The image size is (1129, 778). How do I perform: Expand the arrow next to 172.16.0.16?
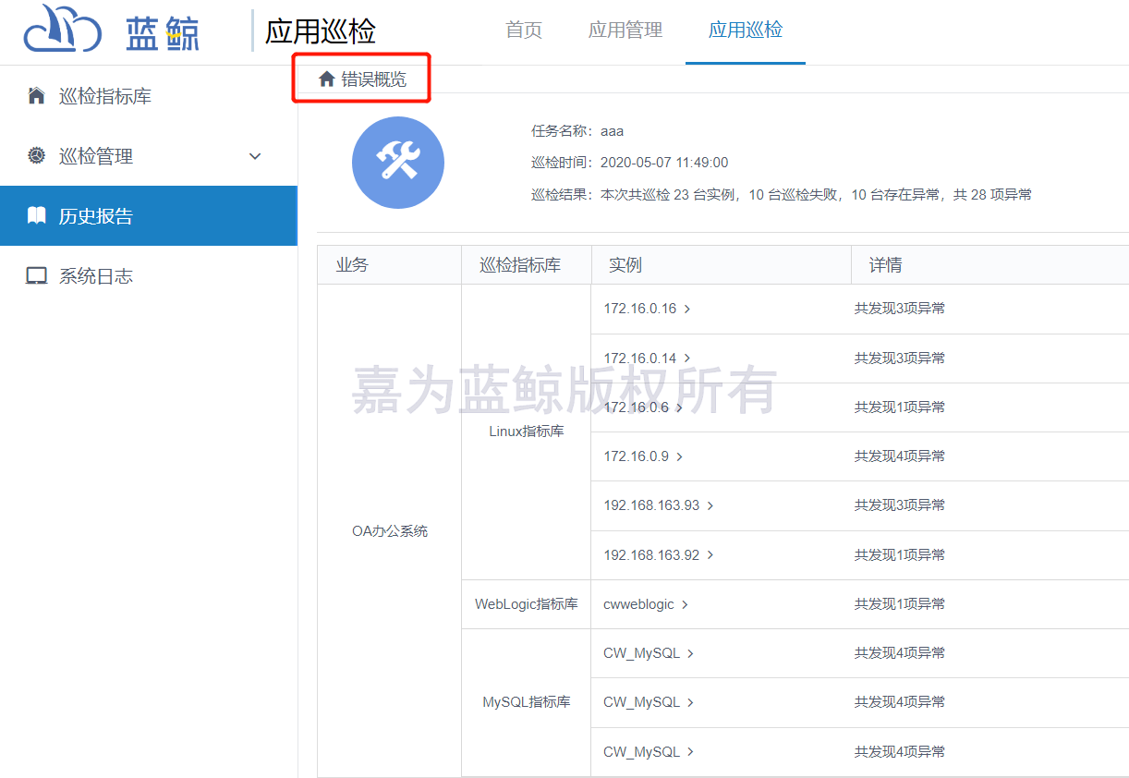(x=687, y=310)
